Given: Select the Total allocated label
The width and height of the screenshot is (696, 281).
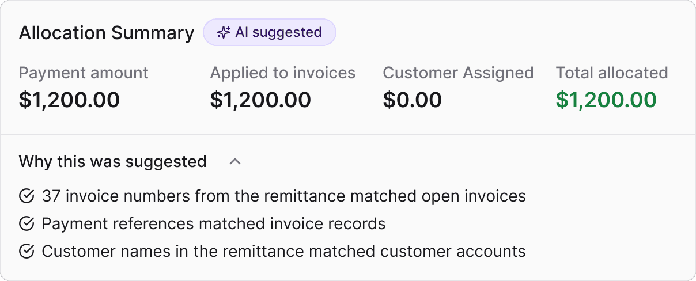Looking at the screenshot, I should [x=612, y=73].
